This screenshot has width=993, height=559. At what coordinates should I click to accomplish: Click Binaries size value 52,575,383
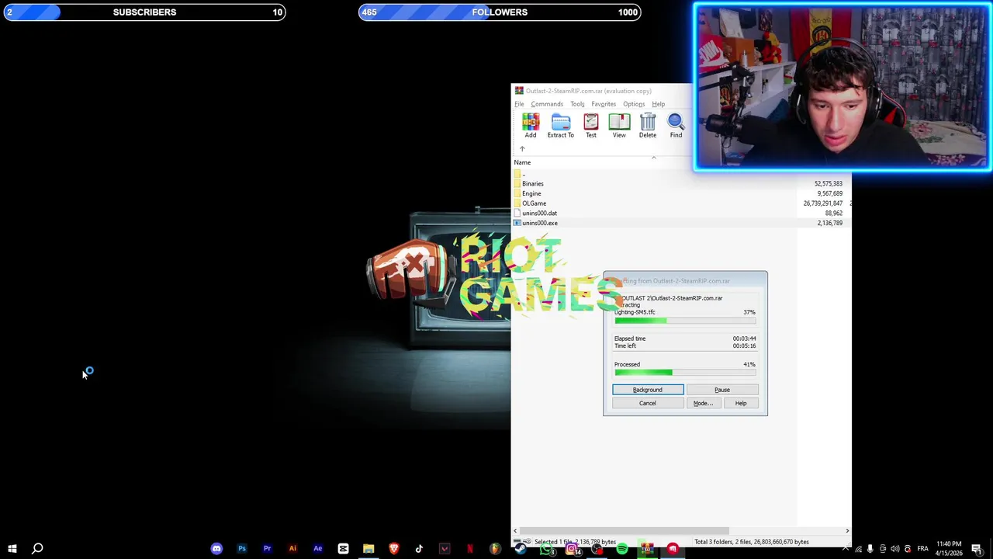click(x=828, y=184)
